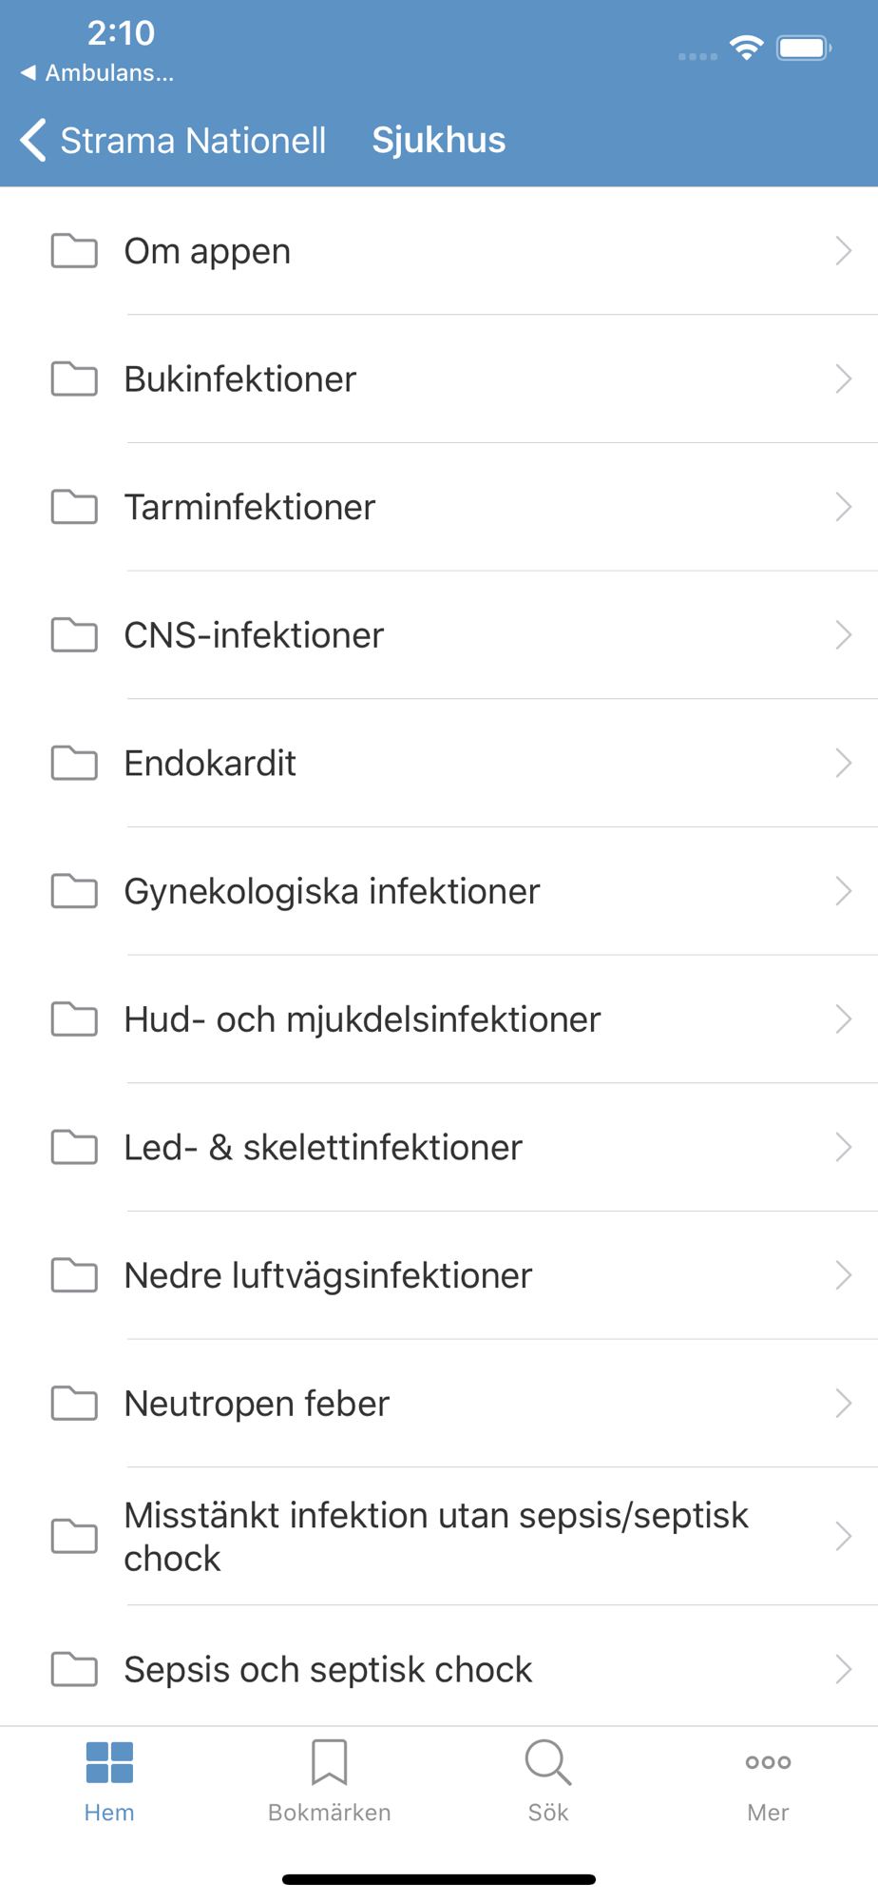
Task: Expand the Om appen chevron
Action: point(843,251)
